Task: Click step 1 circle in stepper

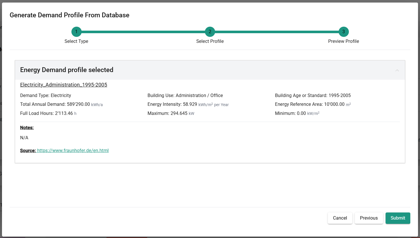Action: pyautogui.click(x=76, y=32)
